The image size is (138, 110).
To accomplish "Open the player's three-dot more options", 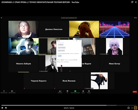I will [x=132, y=108].
